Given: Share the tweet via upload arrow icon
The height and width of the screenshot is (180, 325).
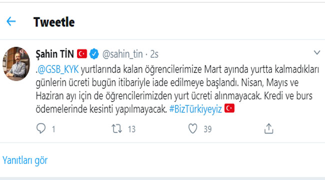Looking at the screenshot, I should [x=269, y=128].
